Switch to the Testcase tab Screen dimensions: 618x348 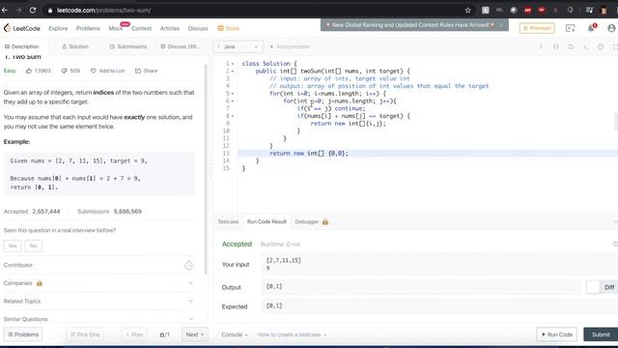click(x=228, y=221)
